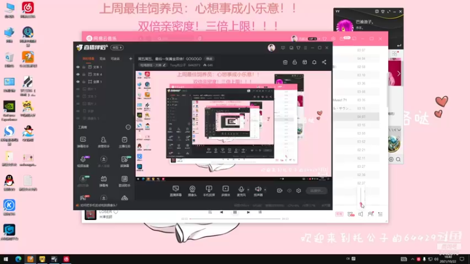The height and width of the screenshot is (264, 470).
Task: Add a 多媒体 media source
Action: click(x=226, y=191)
